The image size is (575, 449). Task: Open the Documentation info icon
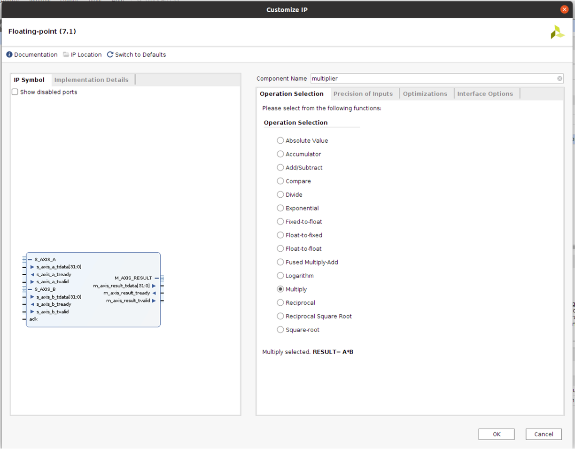tap(9, 54)
